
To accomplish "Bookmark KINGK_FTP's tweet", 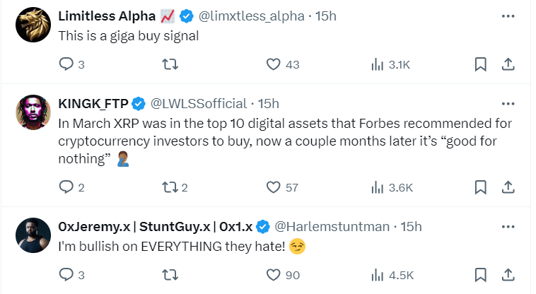I will (480, 187).
